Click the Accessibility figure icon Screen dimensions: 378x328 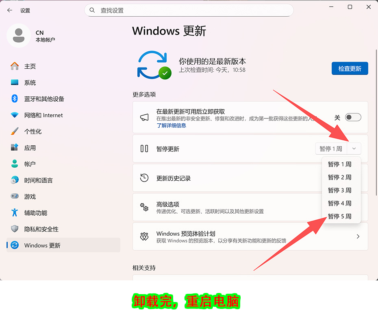click(x=15, y=213)
